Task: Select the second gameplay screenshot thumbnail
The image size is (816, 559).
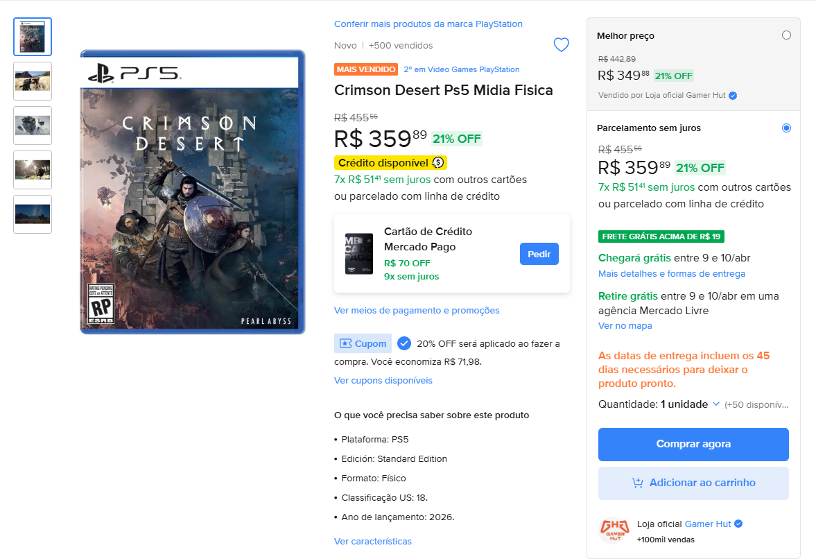Action: click(33, 81)
